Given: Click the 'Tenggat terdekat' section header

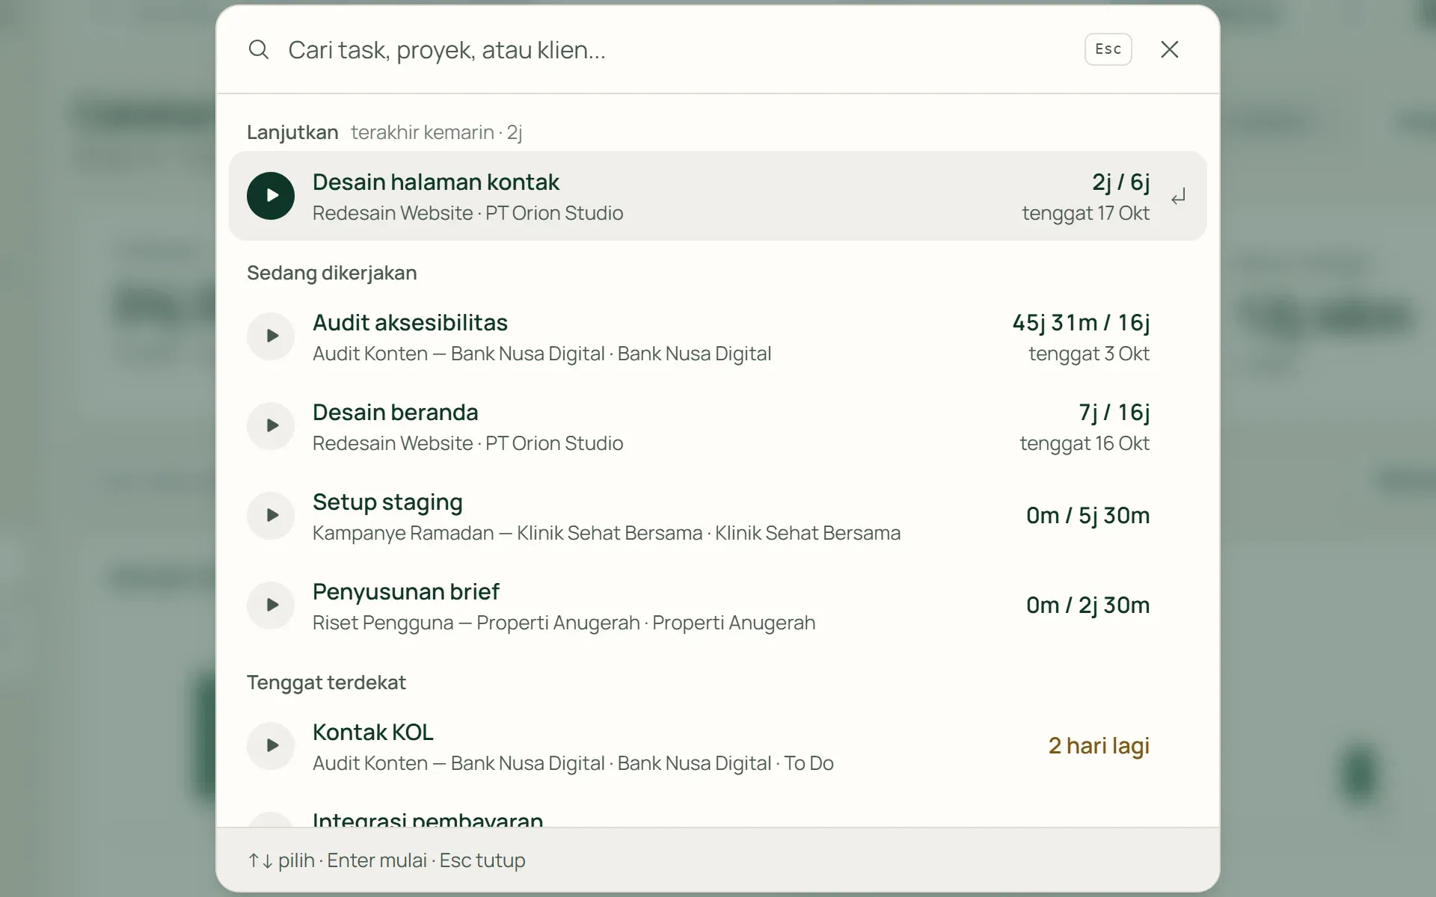Looking at the screenshot, I should point(326,682).
